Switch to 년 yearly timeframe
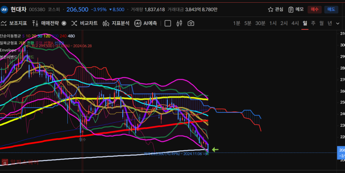 point(329,23)
